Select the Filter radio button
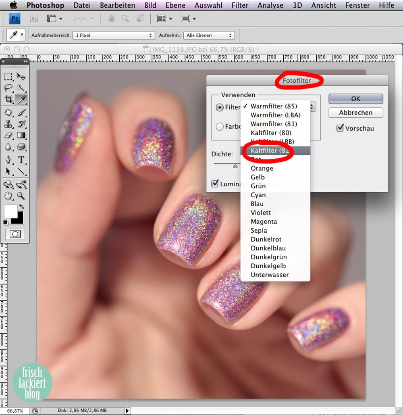 pos(219,107)
